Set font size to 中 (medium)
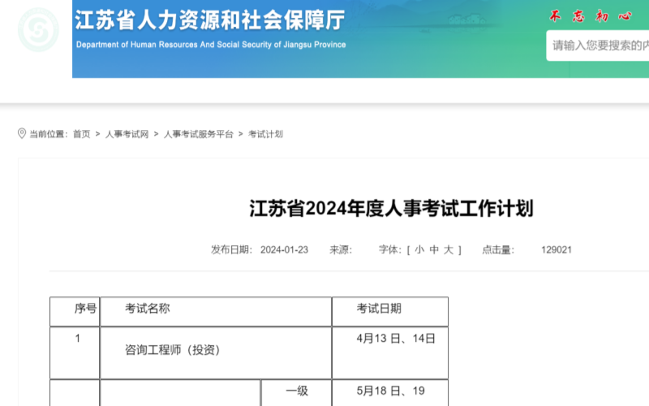Viewport: 649px width, 406px height. (x=434, y=250)
